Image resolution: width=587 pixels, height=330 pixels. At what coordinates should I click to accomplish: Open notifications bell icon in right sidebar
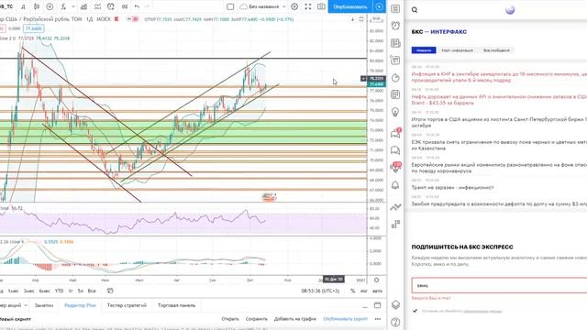[x=395, y=185]
